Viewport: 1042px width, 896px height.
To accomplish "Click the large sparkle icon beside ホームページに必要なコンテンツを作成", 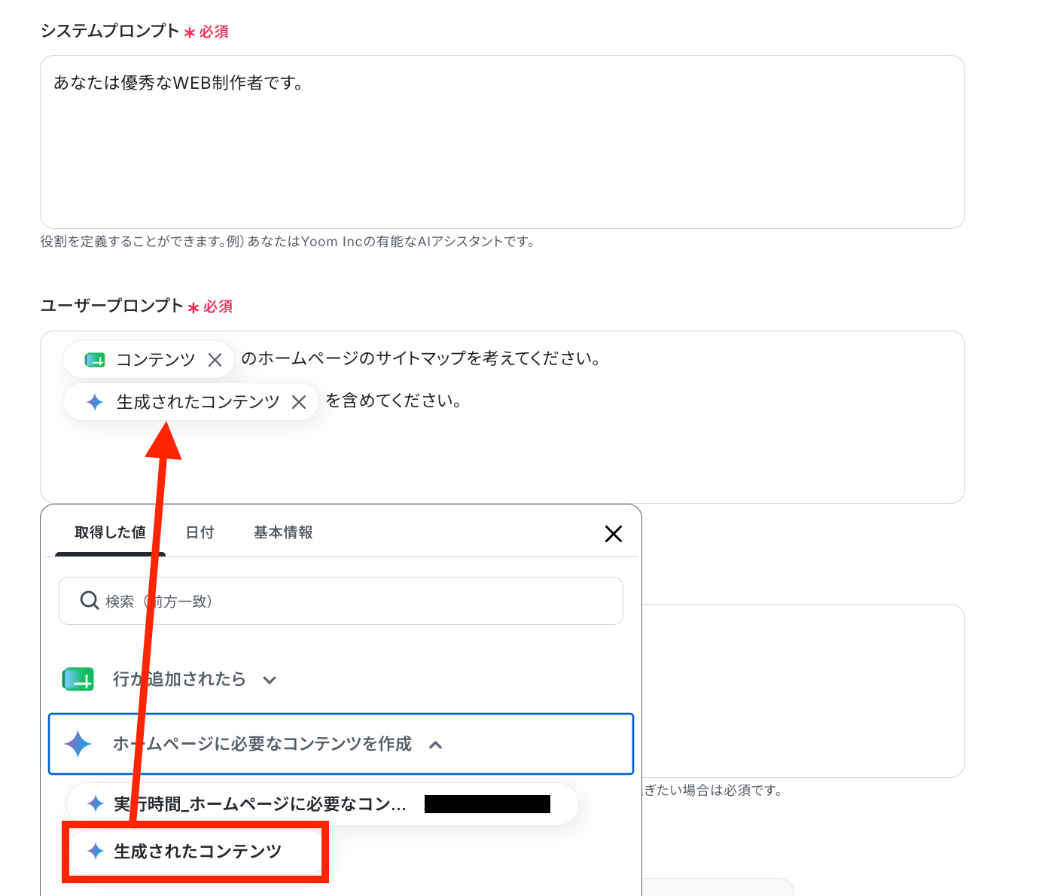I will pyautogui.click(x=78, y=744).
